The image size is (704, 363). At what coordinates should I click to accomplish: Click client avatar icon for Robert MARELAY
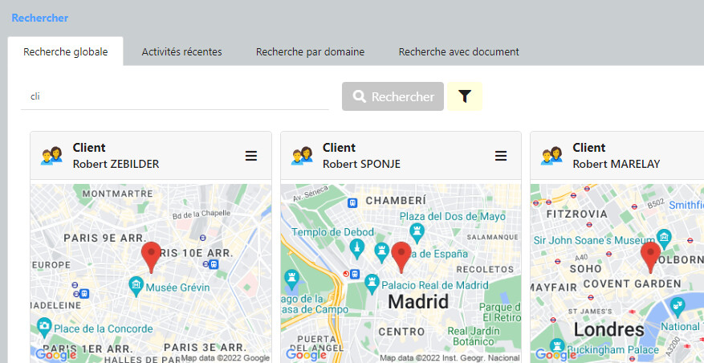click(551, 156)
